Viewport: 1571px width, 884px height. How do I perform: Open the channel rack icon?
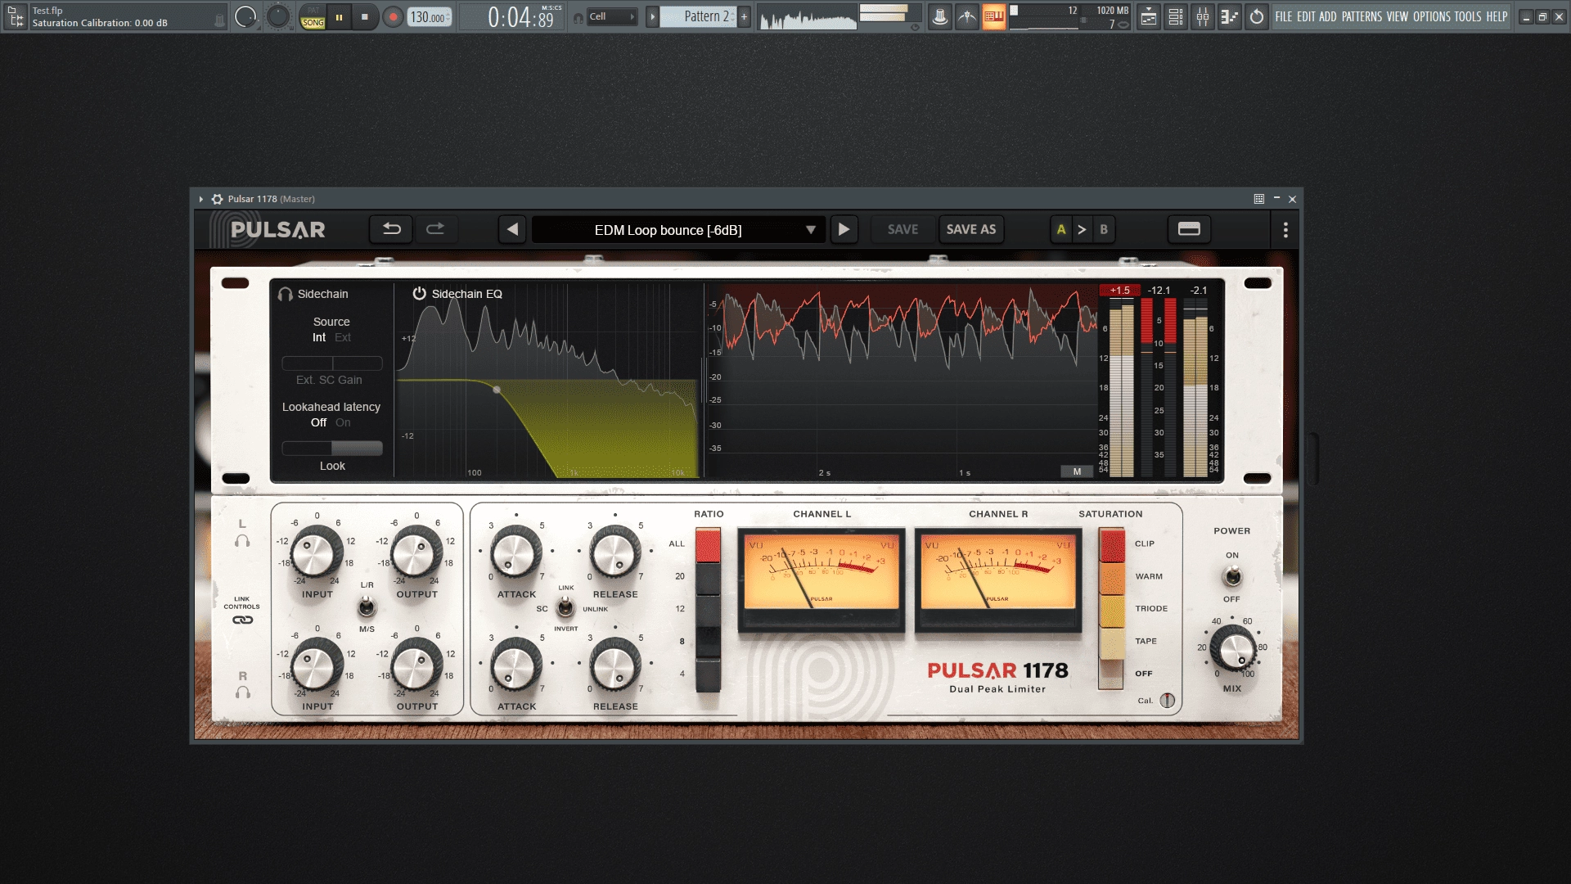(x=1176, y=16)
